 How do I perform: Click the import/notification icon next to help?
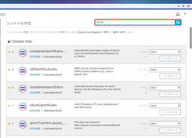178,14
